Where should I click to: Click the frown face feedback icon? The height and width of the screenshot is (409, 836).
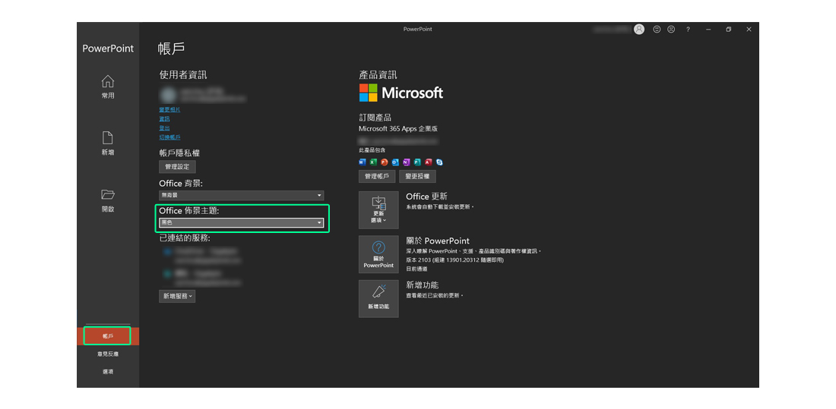coord(671,30)
